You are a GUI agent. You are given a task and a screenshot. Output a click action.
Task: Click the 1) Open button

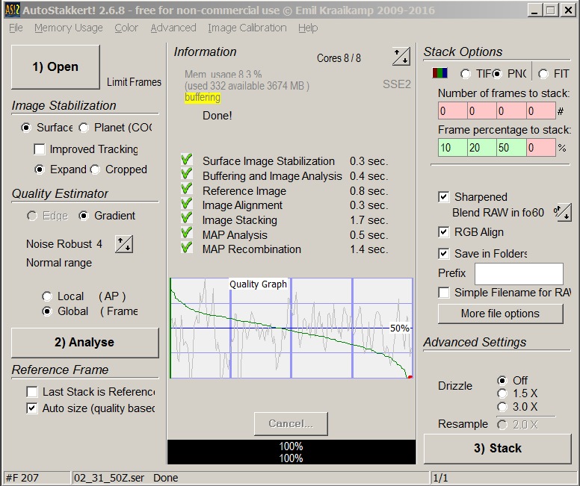click(55, 67)
